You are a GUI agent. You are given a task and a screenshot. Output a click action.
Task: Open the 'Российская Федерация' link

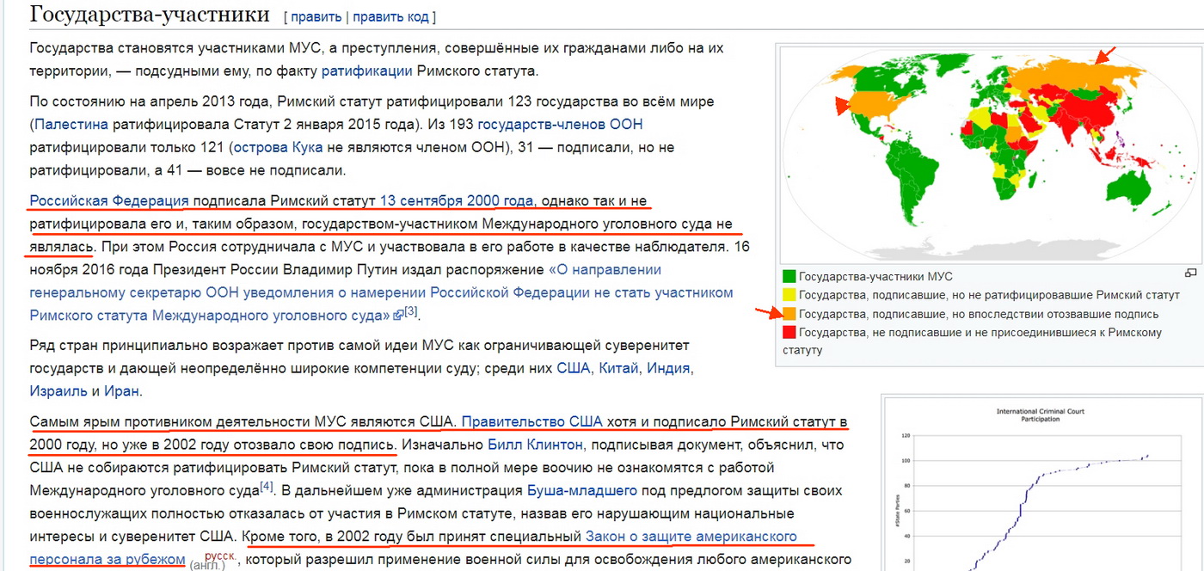pyautogui.click(x=109, y=201)
